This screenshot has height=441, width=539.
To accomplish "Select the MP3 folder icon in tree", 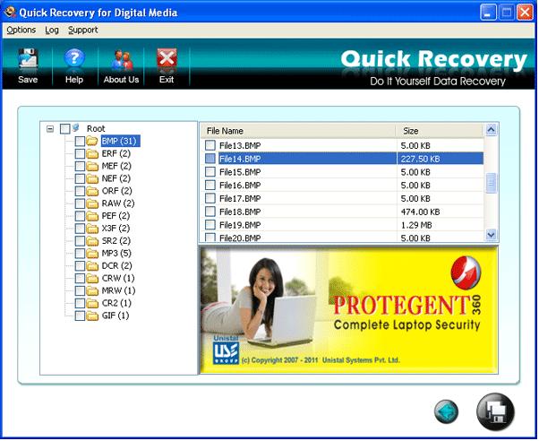I will tap(92, 254).
